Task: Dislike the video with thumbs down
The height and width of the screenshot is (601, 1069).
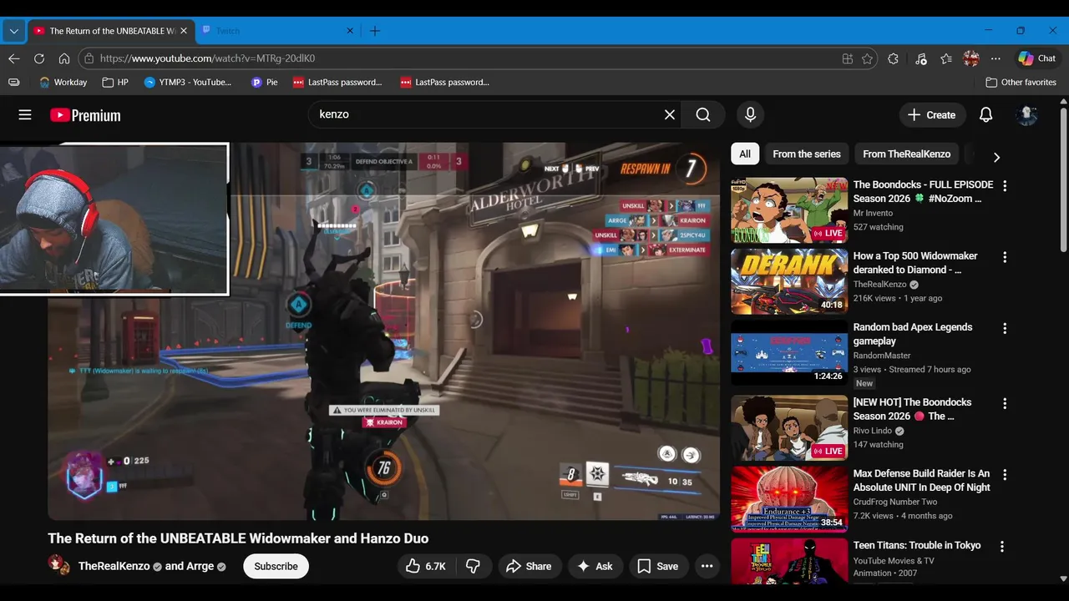Action: pyautogui.click(x=474, y=566)
